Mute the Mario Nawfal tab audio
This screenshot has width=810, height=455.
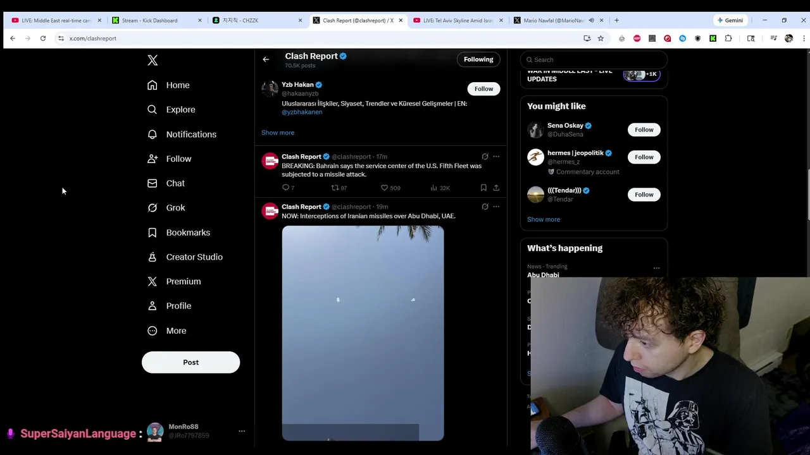[591, 20]
